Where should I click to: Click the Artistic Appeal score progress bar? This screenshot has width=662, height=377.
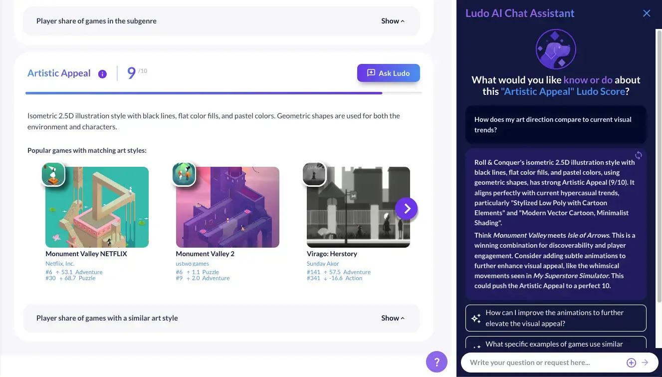click(x=223, y=93)
